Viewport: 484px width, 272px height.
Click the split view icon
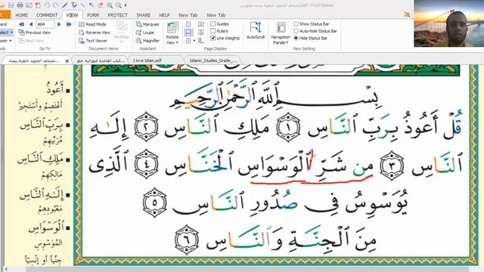pos(188,41)
